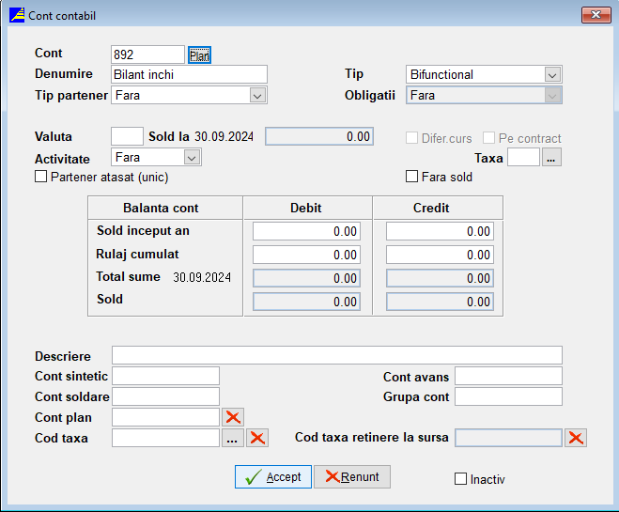Image resolution: width=619 pixels, height=512 pixels.
Task: Expand the Tip dropdown showing Bifunctional
Action: coord(552,74)
